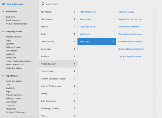Viewport: 162px width, 118px height.
Task: Expand the Paths chevron arrow
Action: tap(75, 34)
